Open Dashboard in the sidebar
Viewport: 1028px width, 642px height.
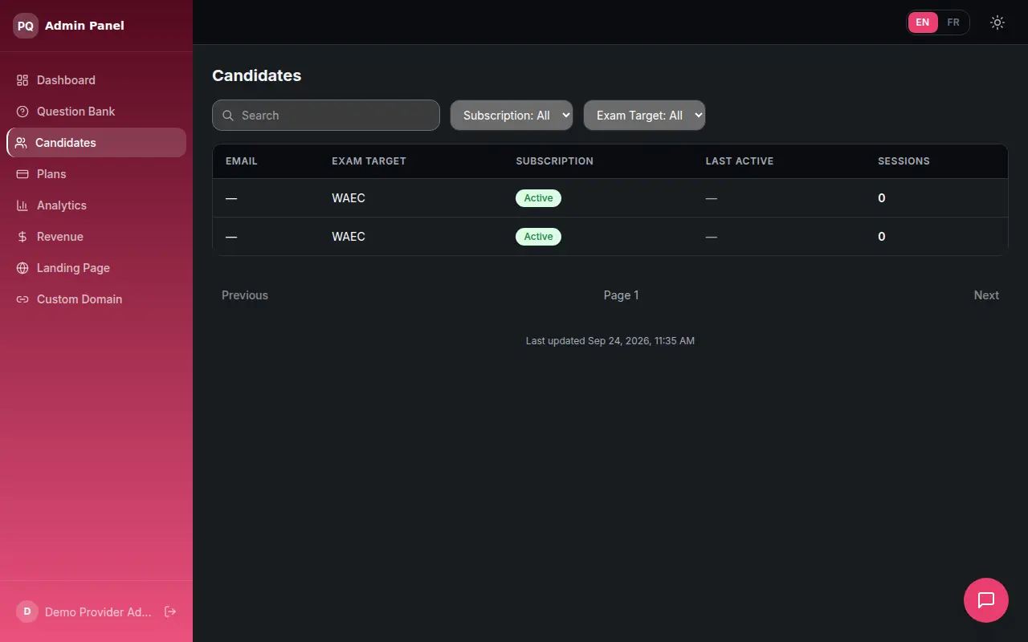point(96,80)
